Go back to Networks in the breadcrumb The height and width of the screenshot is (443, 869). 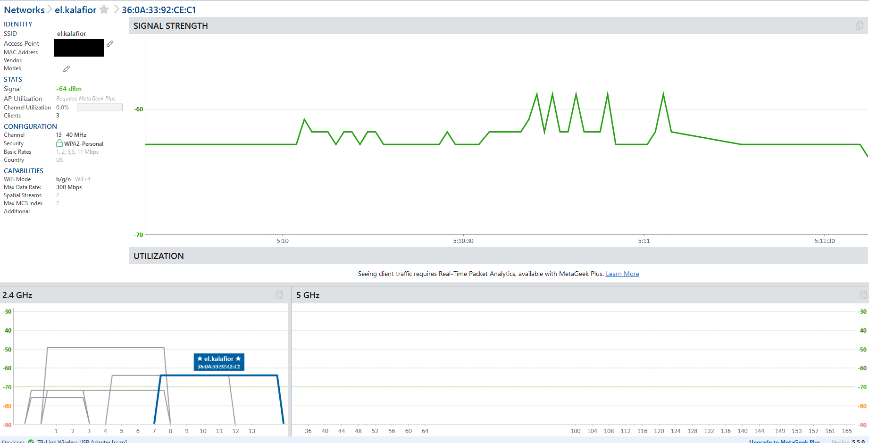24,10
